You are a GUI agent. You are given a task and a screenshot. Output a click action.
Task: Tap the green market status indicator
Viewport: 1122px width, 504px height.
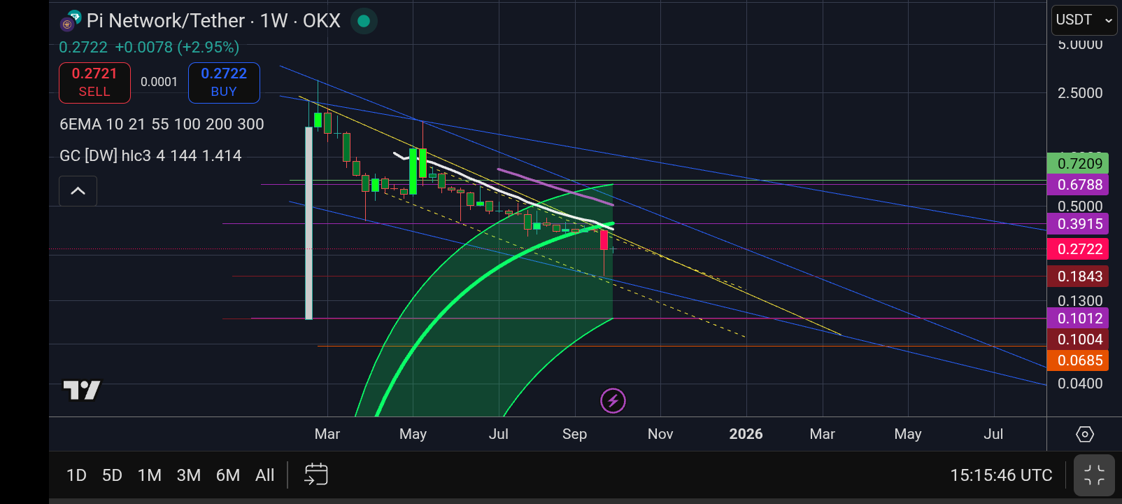(x=364, y=21)
